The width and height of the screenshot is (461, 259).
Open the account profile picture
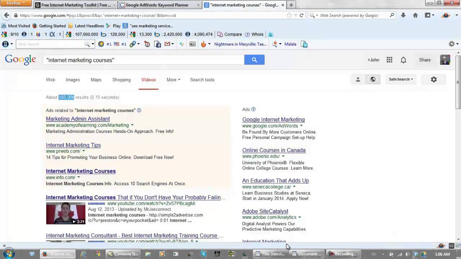click(445, 60)
